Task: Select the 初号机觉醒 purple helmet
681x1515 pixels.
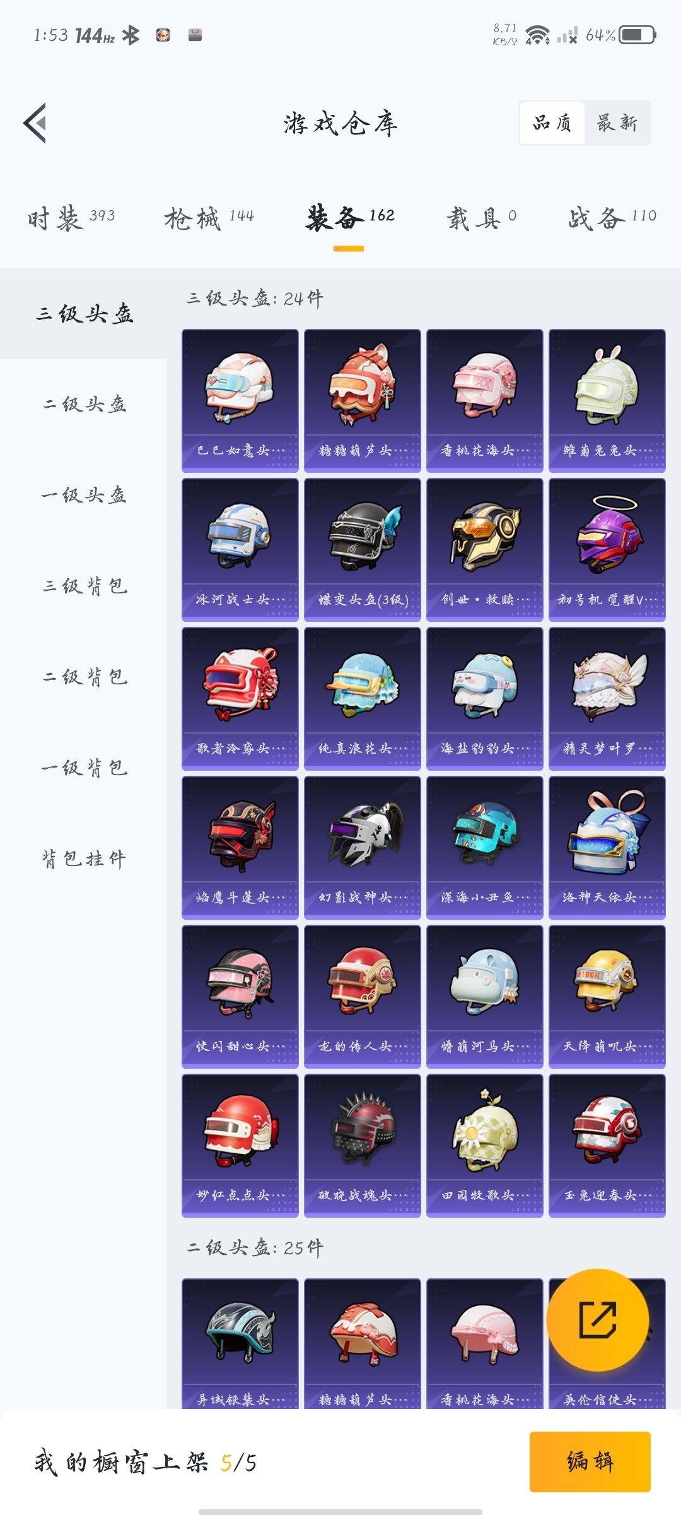Action: click(607, 549)
